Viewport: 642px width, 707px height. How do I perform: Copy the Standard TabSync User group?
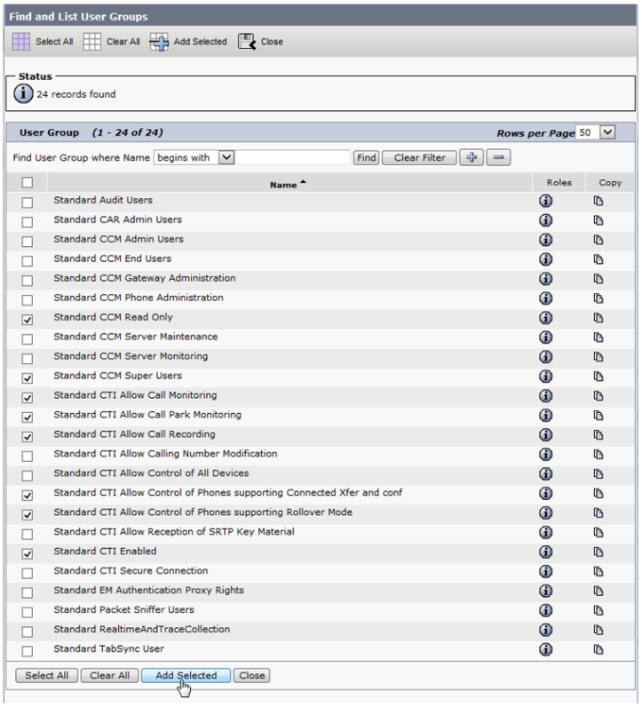coord(598,649)
